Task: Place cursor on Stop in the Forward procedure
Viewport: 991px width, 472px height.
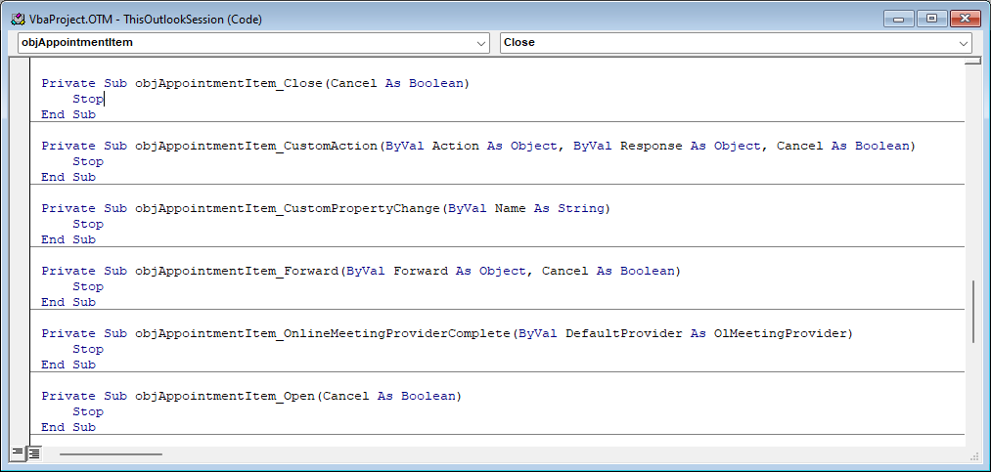Action: 88,286
